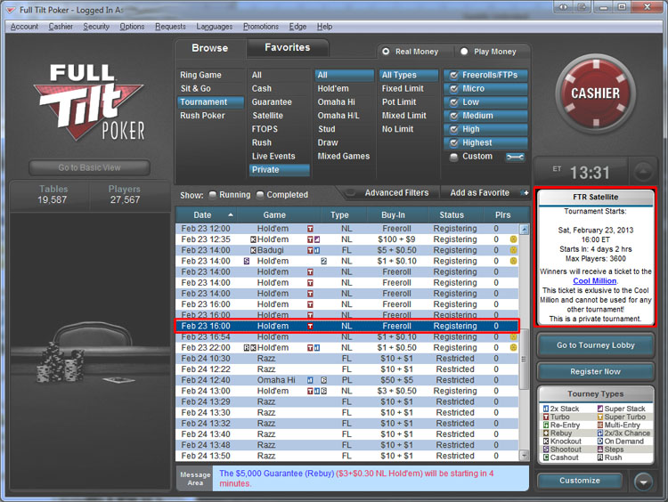Click the 2x Stack legend icon

coord(546,409)
